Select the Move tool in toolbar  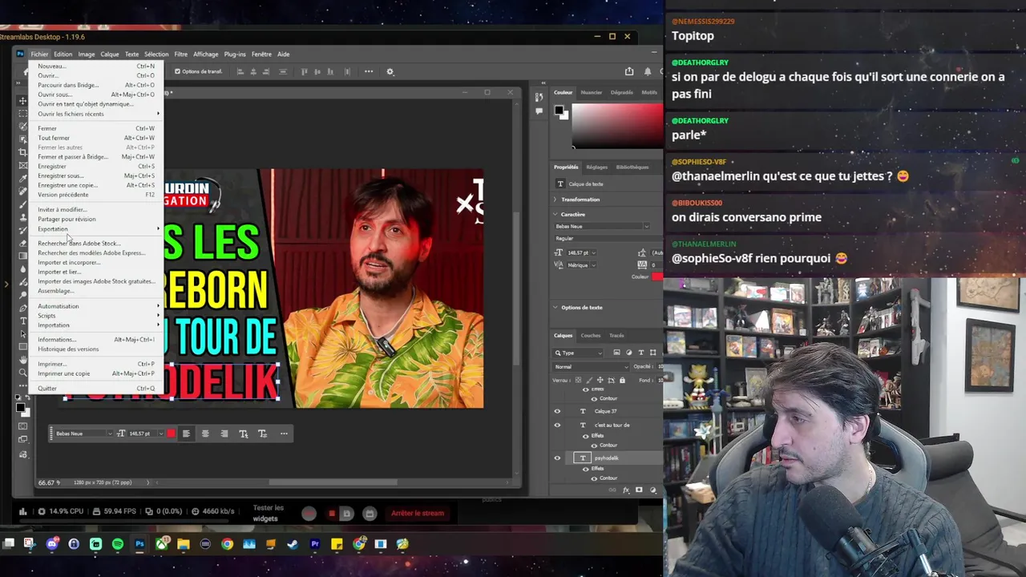coord(22,101)
